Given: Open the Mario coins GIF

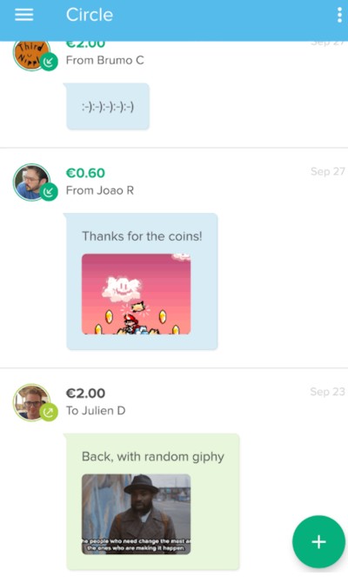Looking at the screenshot, I should pos(137,294).
